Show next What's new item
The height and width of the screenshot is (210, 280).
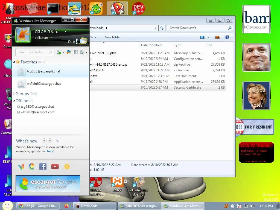click(x=50, y=141)
